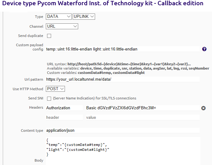The height and width of the screenshot is (165, 212).
Task: Expand the URL channel dropdown
Action: 62,26
